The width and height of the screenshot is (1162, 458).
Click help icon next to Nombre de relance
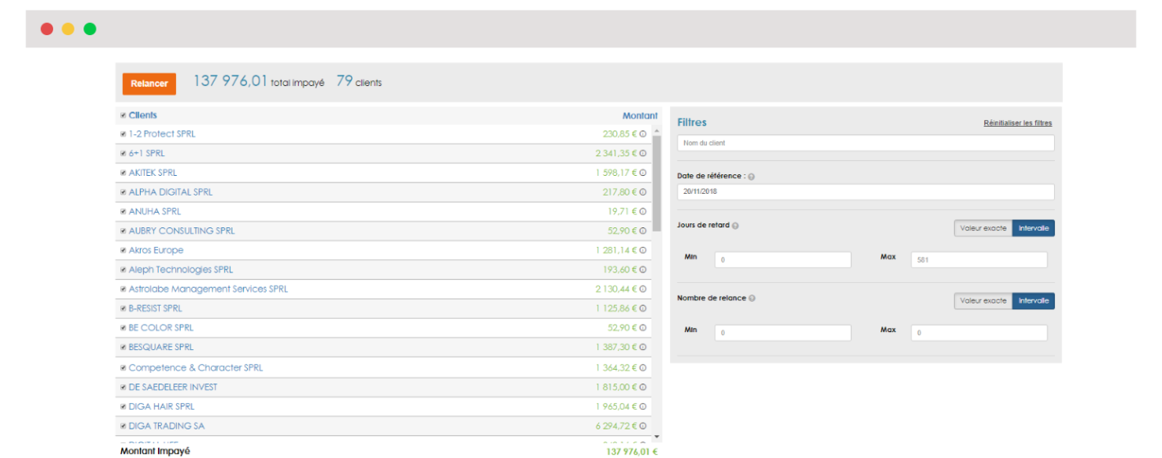click(752, 299)
